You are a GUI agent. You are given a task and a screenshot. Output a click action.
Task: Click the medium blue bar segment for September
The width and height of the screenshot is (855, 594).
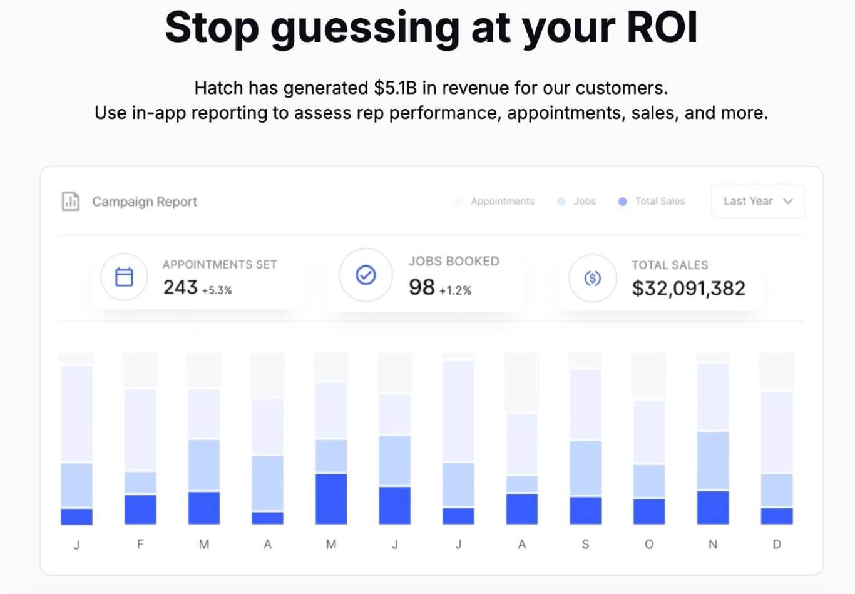[585, 468]
